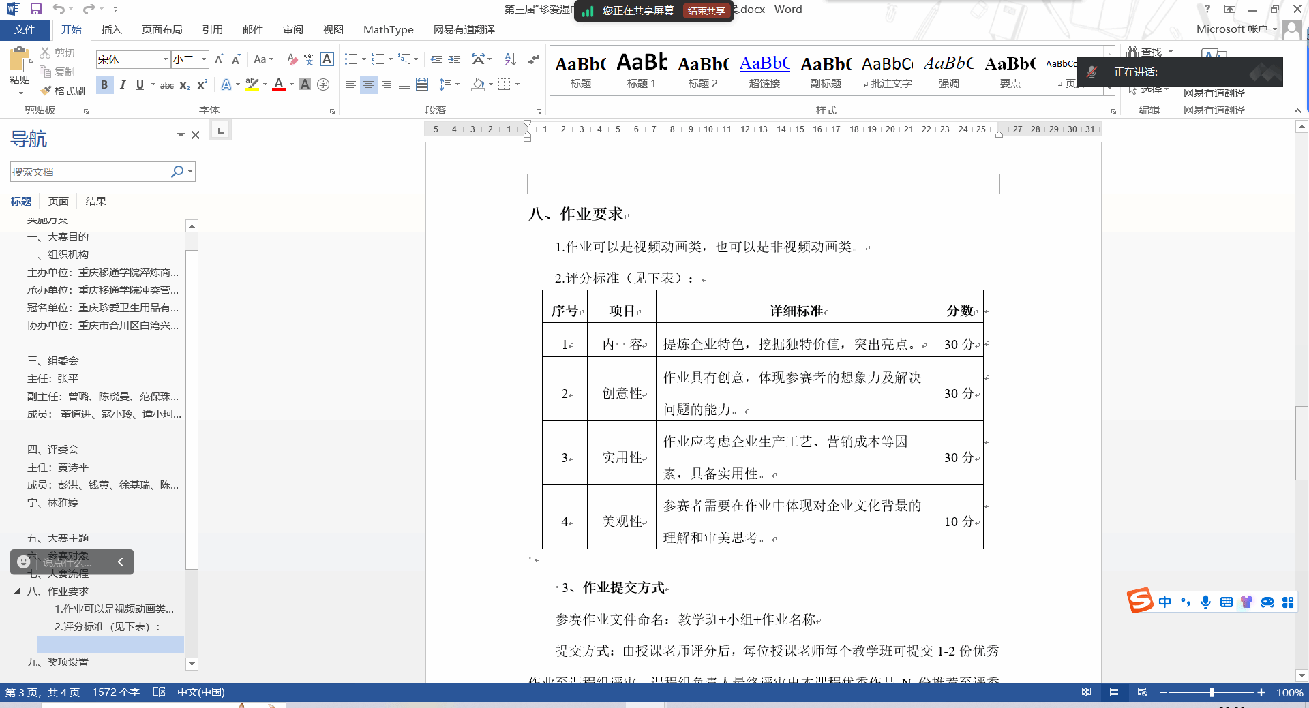This screenshot has height=708, width=1309.
Task: Apply the 超链接 style
Action: coord(764,71)
